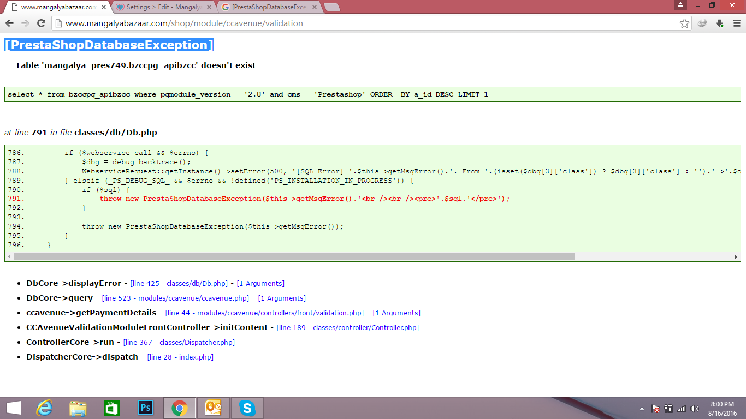This screenshot has height=419, width=746.
Task: Open the Windows Start menu
Action: click(x=13, y=408)
